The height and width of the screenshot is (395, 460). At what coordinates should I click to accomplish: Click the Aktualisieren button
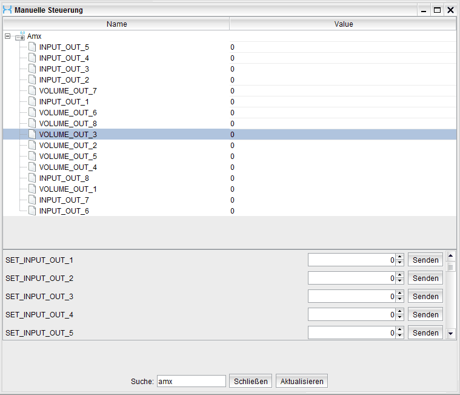tap(302, 381)
